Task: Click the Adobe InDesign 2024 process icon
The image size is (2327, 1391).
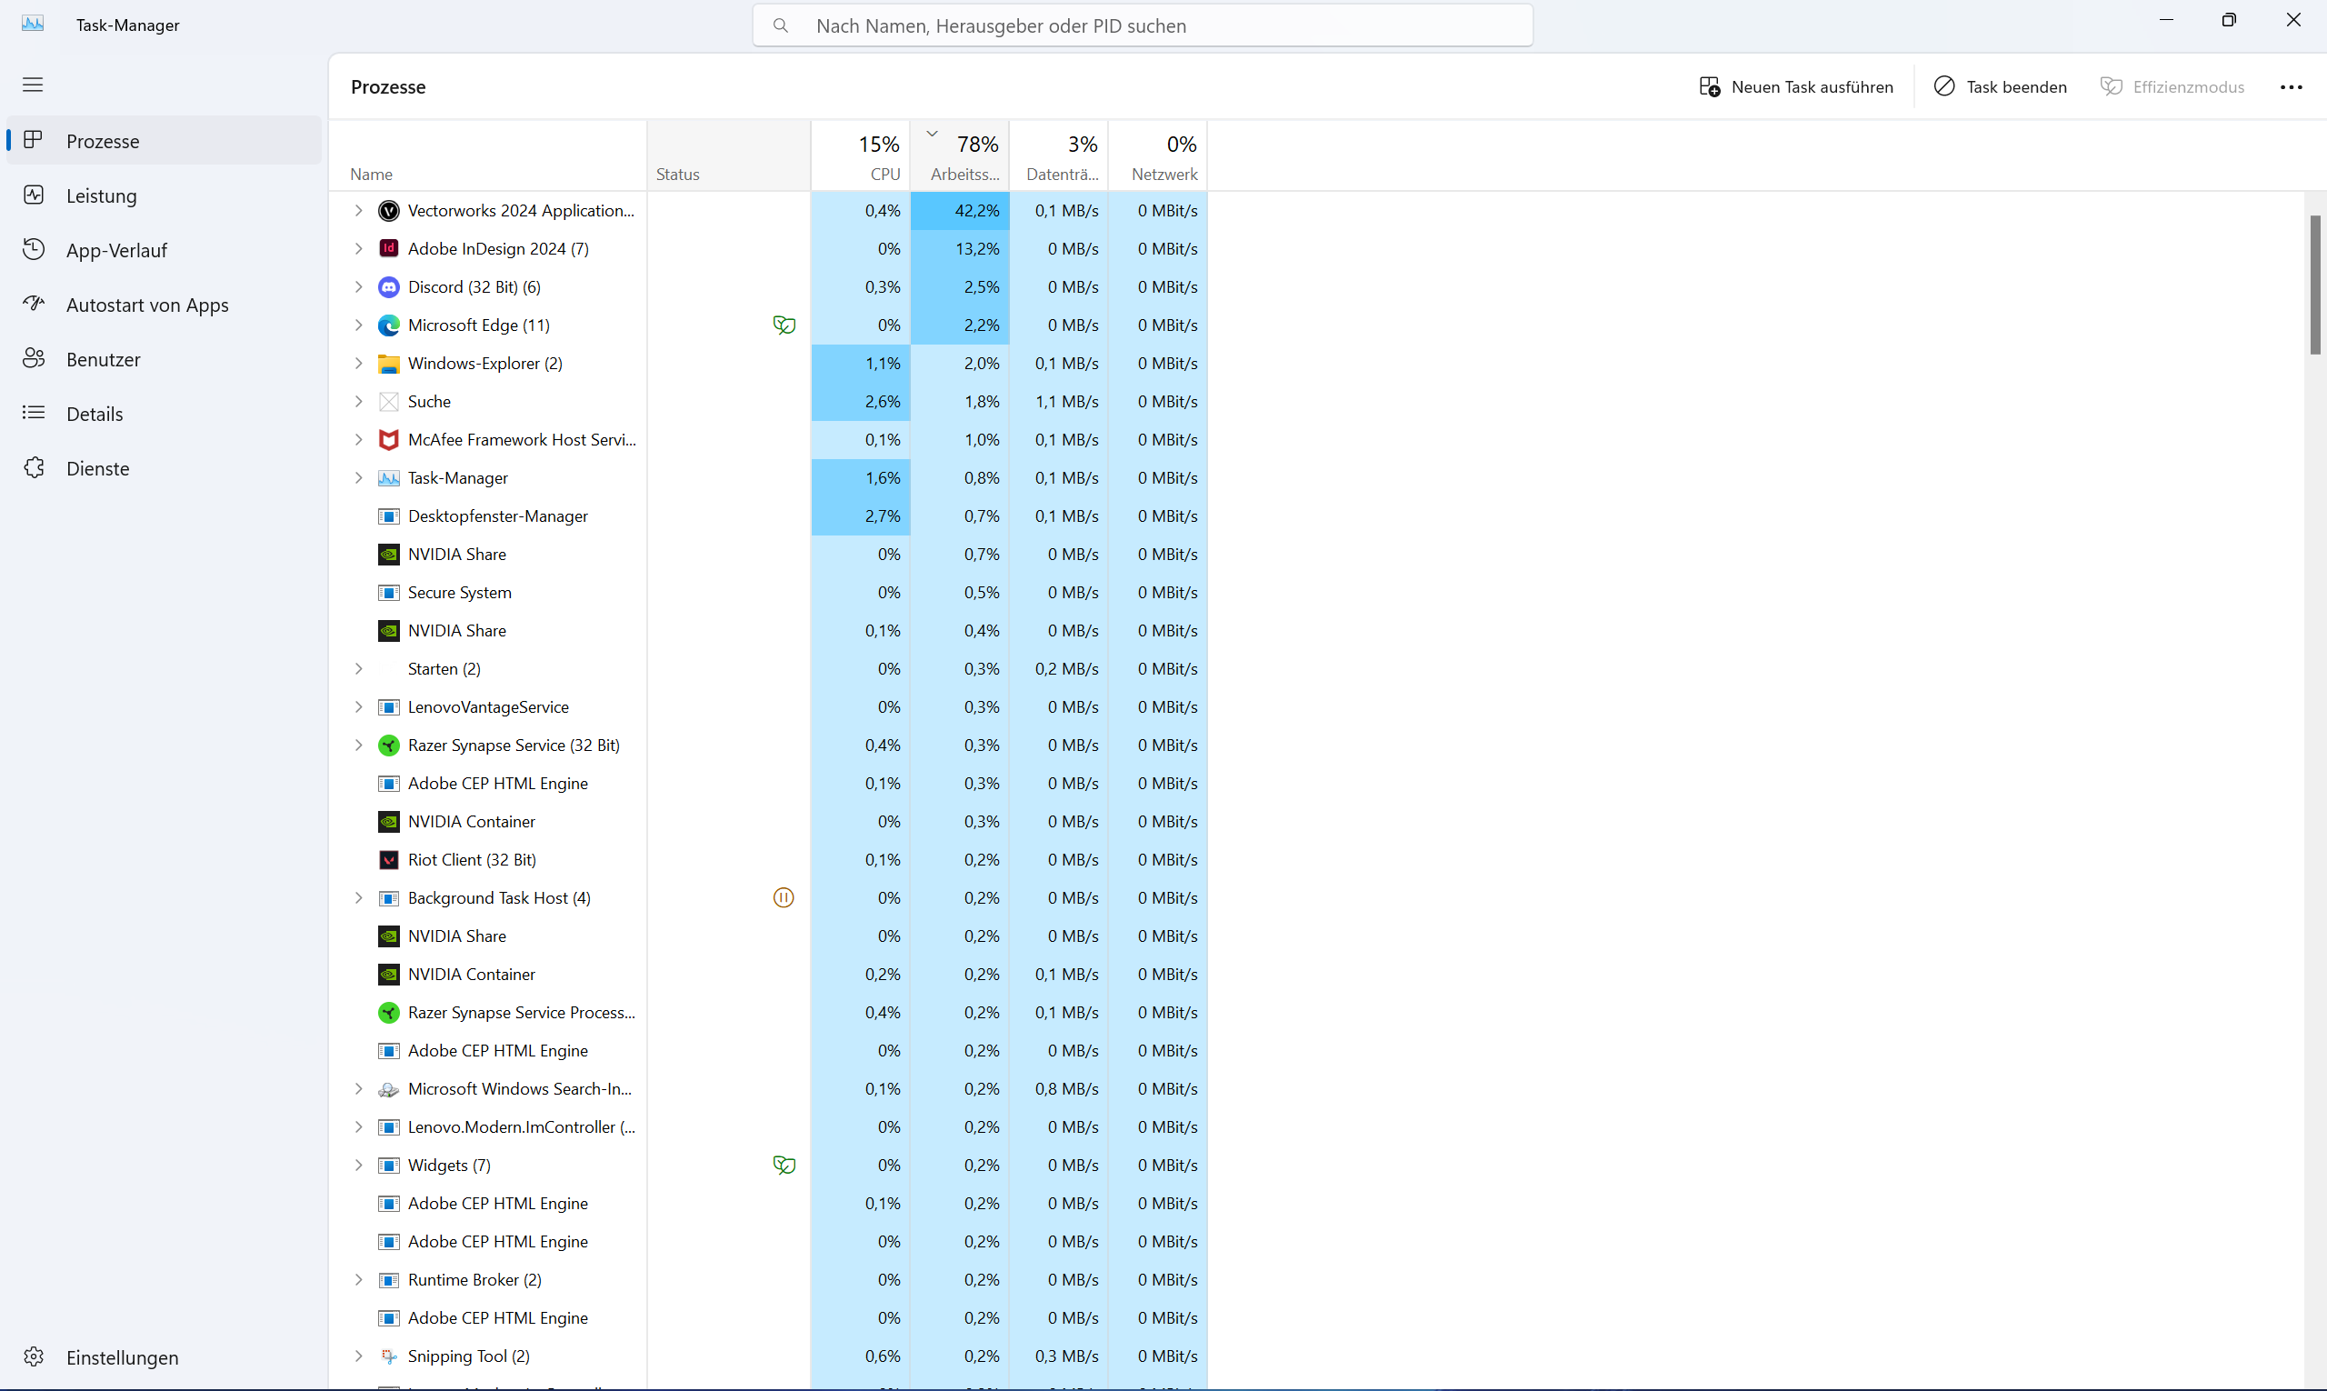Action: [x=388, y=249]
